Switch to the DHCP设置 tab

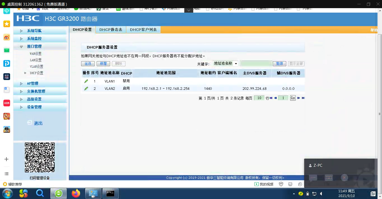82,29
